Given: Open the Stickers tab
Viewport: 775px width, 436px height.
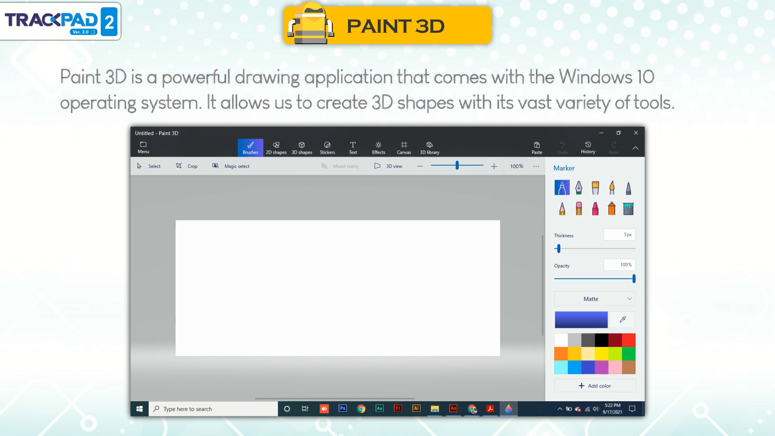Looking at the screenshot, I should pos(327,147).
